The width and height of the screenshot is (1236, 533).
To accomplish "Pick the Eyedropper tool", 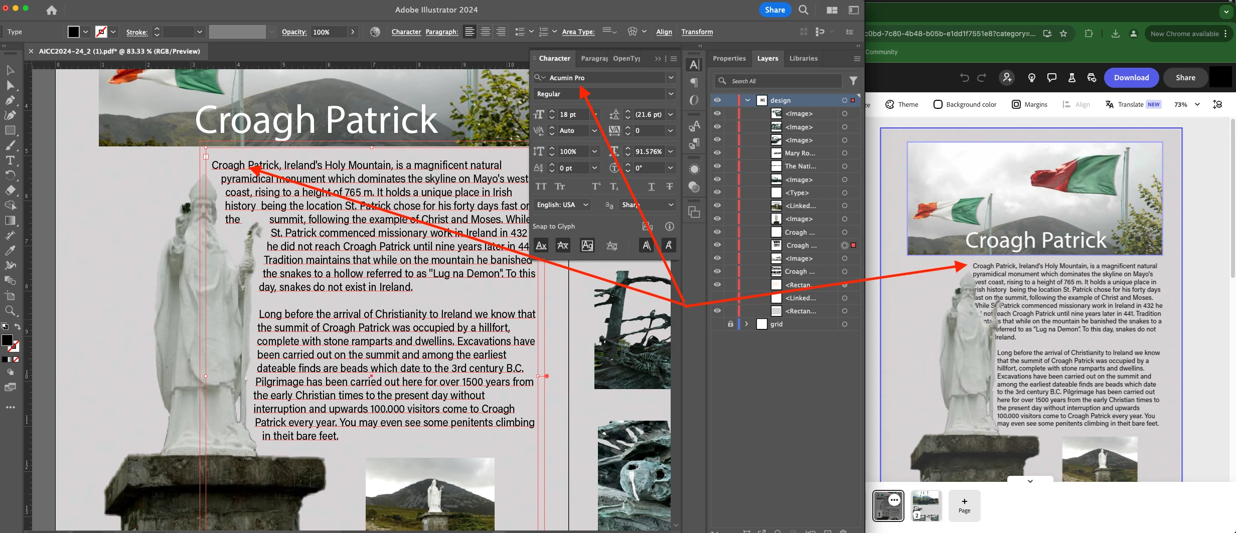I will [x=10, y=250].
